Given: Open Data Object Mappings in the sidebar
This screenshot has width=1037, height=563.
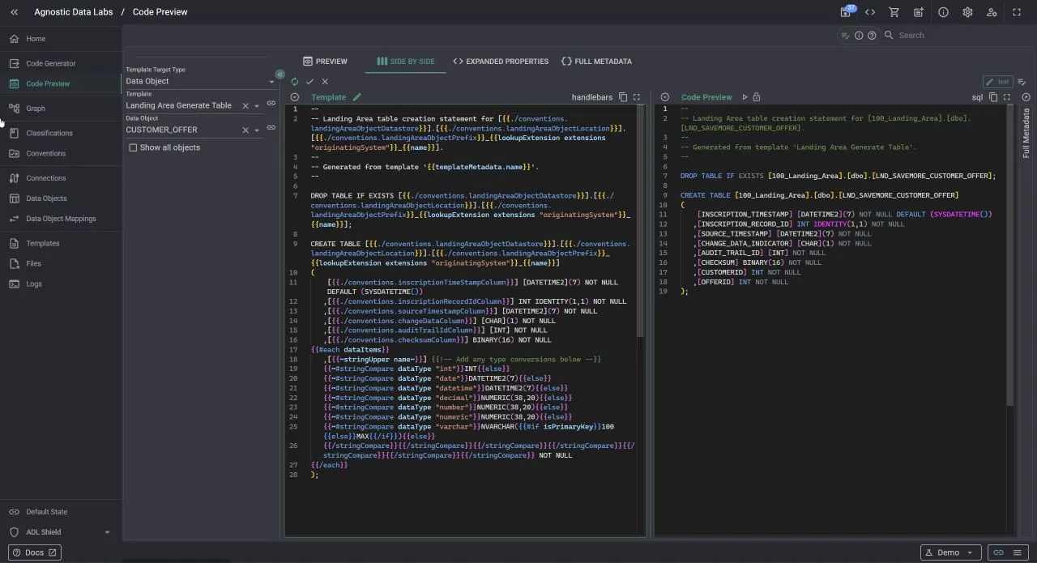Looking at the screenshot, I should click(60, 219).
